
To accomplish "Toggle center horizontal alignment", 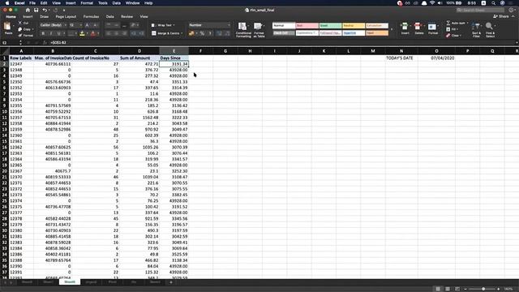I will (x=117, y=33).
